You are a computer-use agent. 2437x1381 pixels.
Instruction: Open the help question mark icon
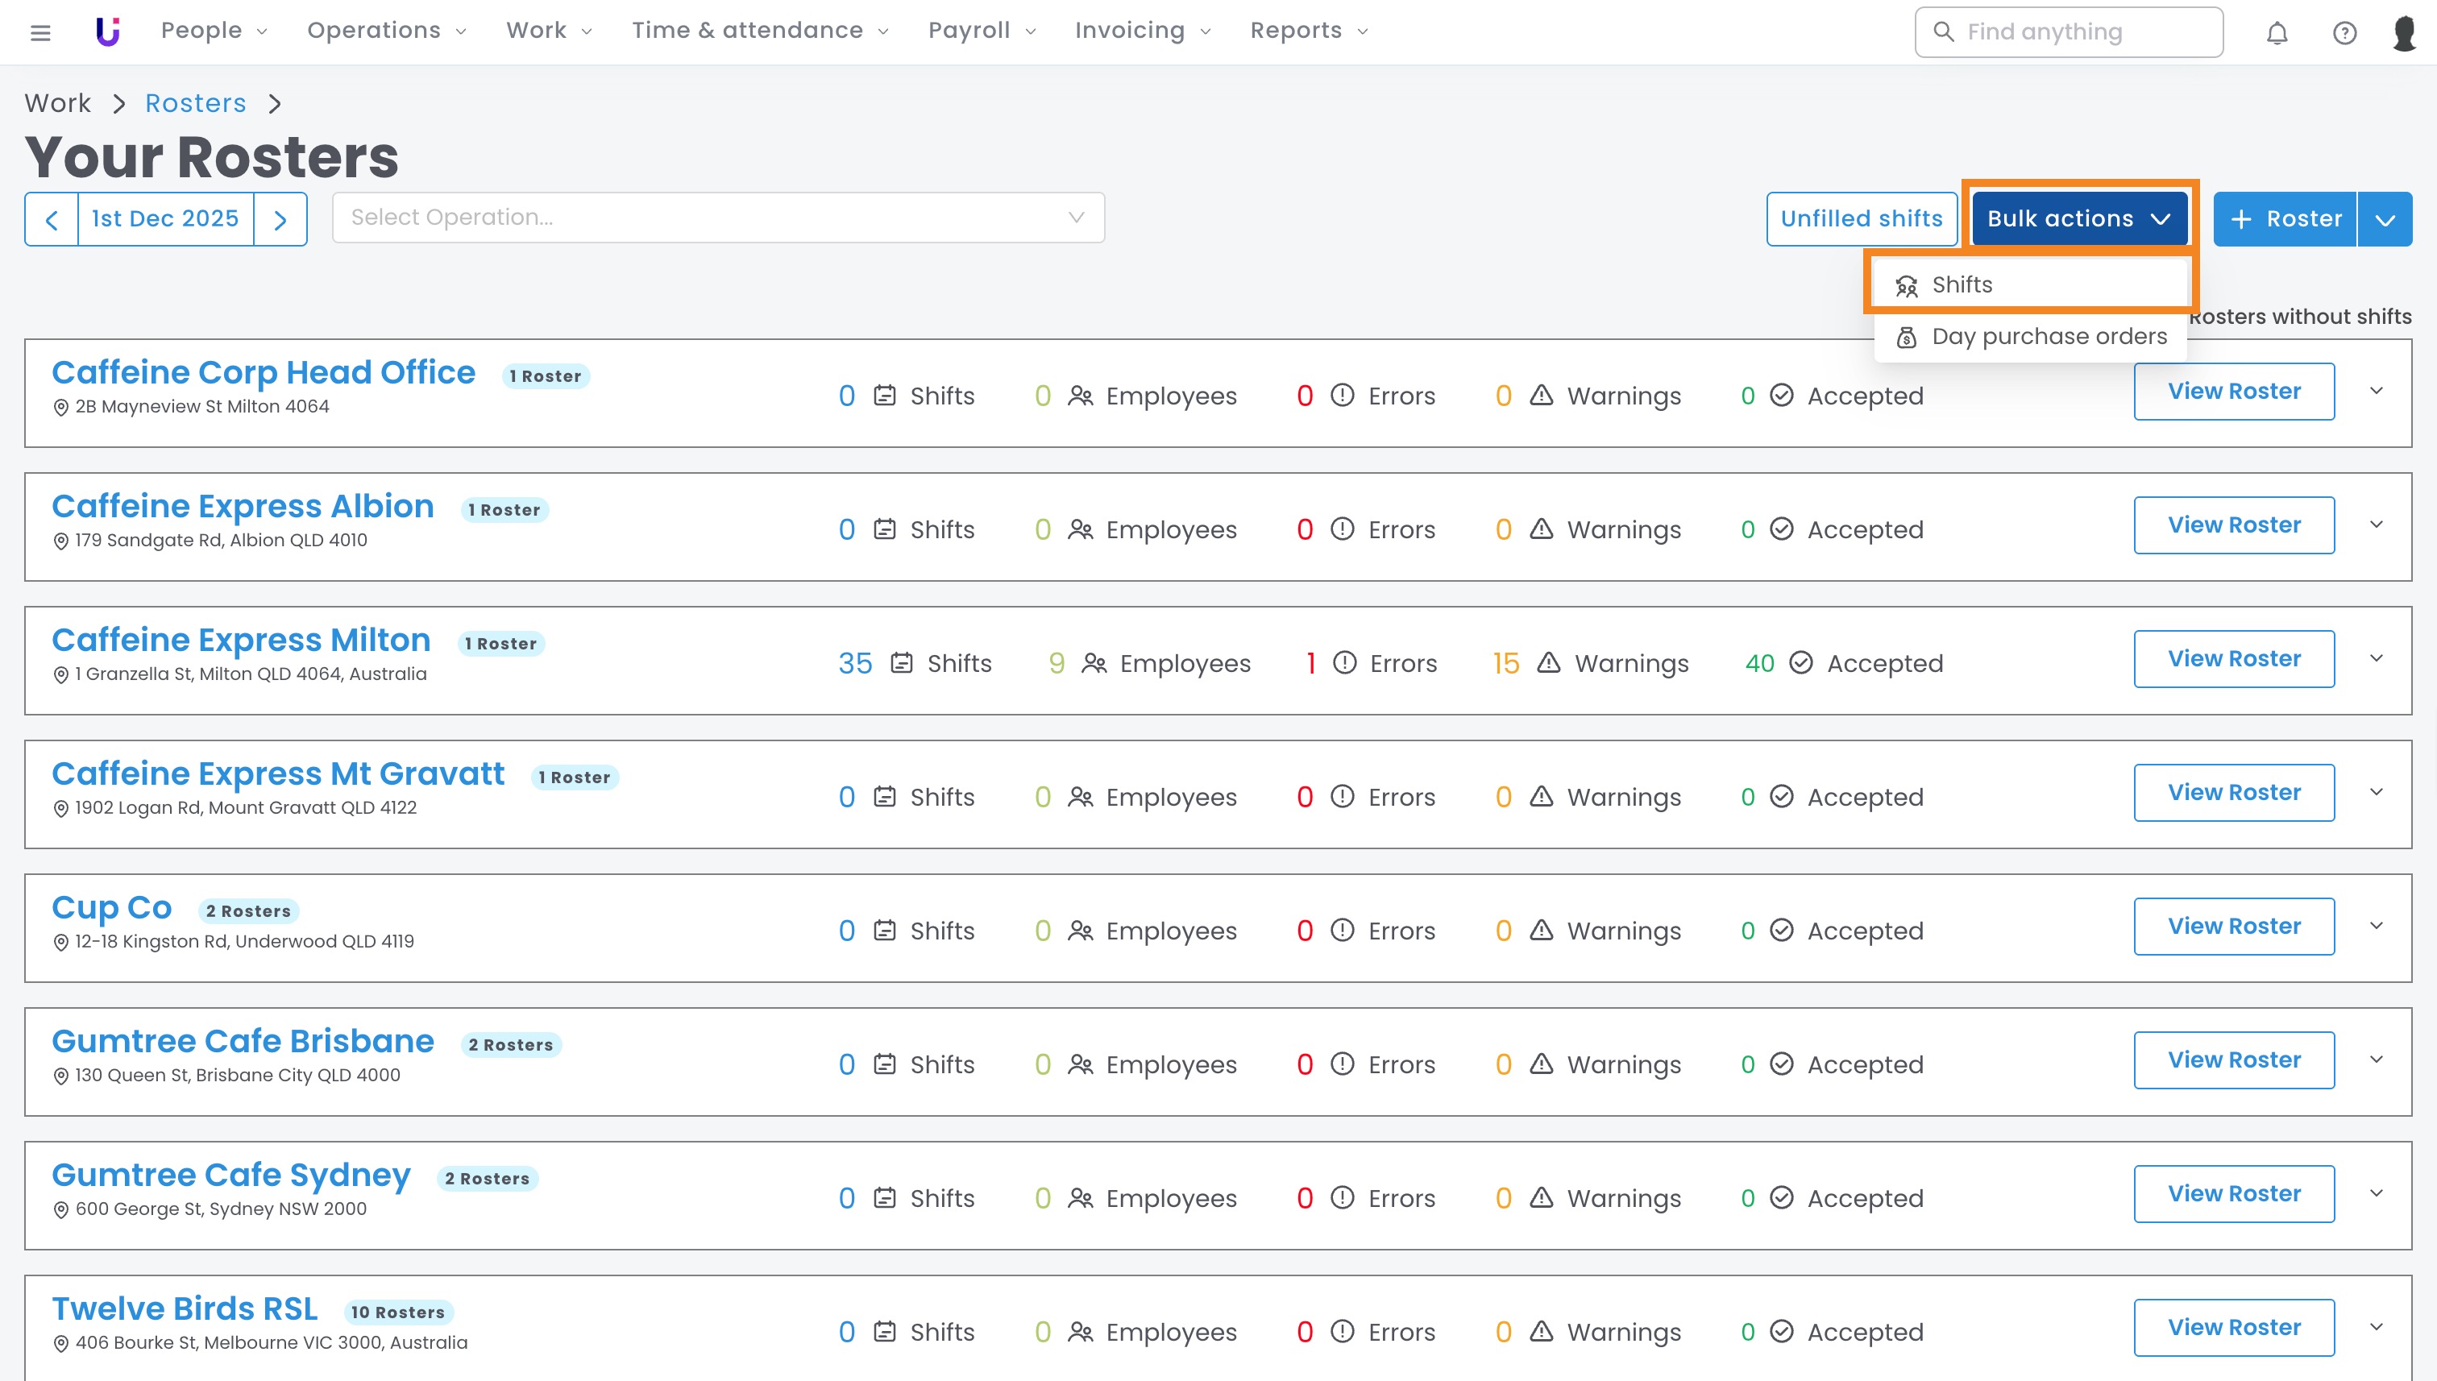click(x=2344, y=33)
